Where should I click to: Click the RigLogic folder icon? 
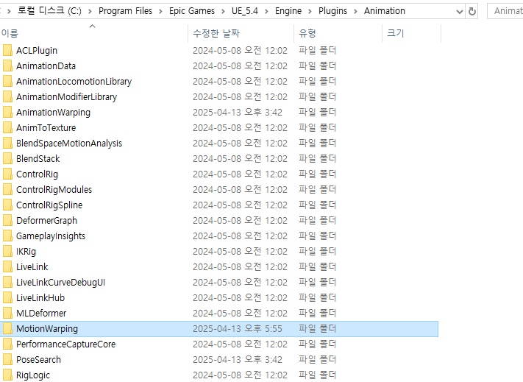coord(7,375)
